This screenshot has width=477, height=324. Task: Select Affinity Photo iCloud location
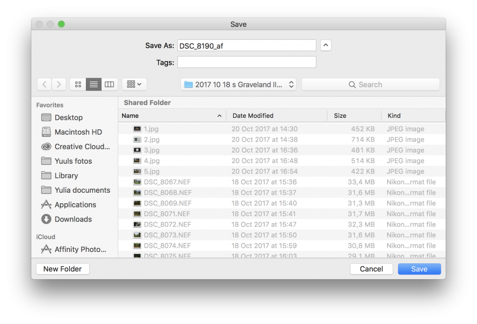point(73,250)
